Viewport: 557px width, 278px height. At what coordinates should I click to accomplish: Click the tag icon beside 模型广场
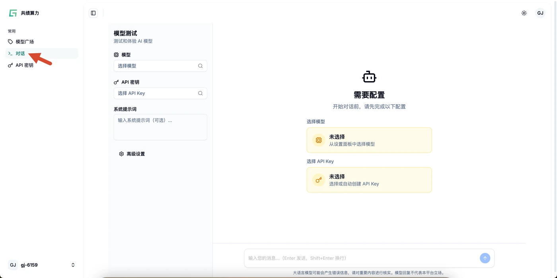(10, 42)
